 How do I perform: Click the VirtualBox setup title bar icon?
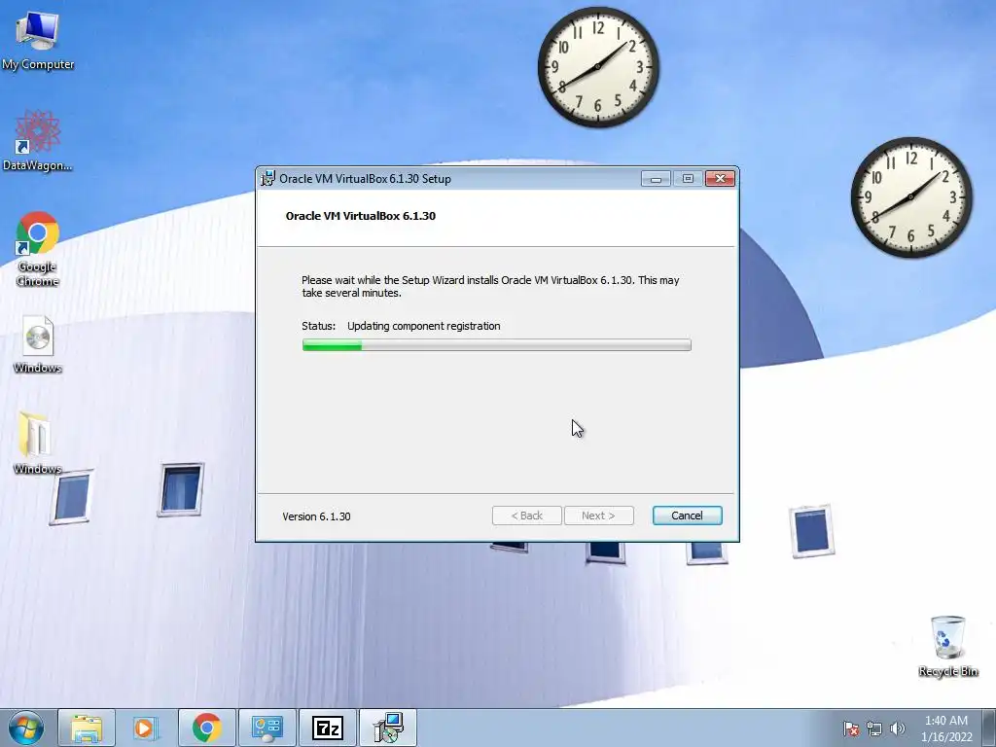click(268, 179)
